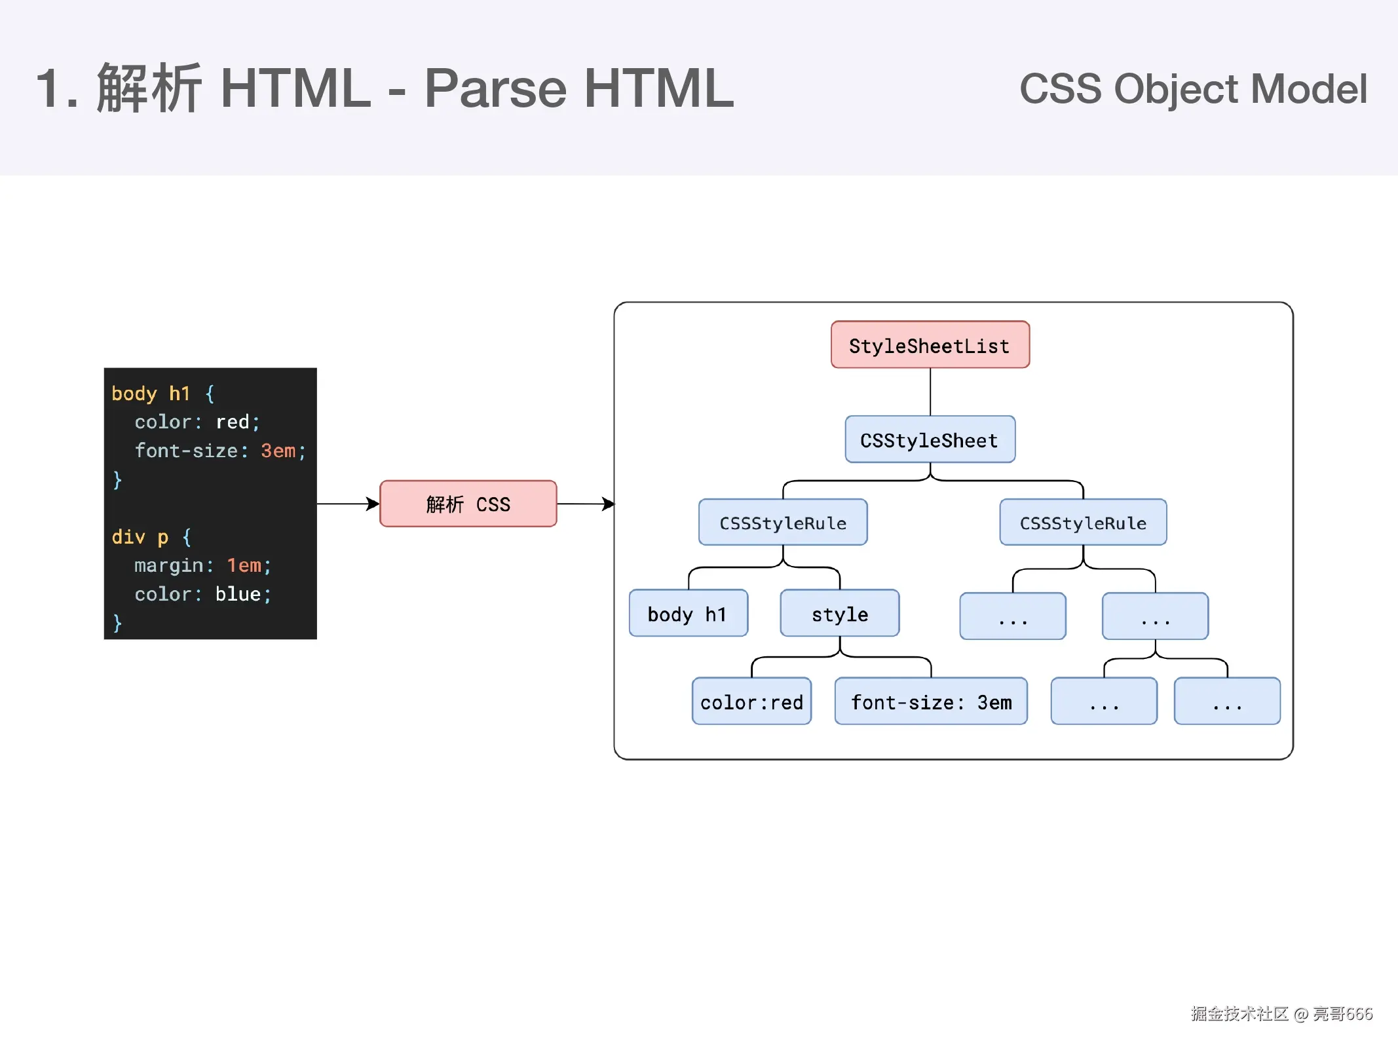Screen dimensions: 1398x1048
Task: Select the color:red property node
Action: [x=751, y=702]
